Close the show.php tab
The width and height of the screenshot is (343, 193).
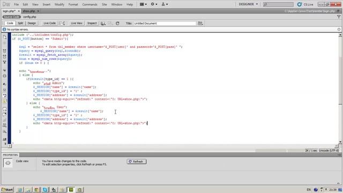coord(38,11)
